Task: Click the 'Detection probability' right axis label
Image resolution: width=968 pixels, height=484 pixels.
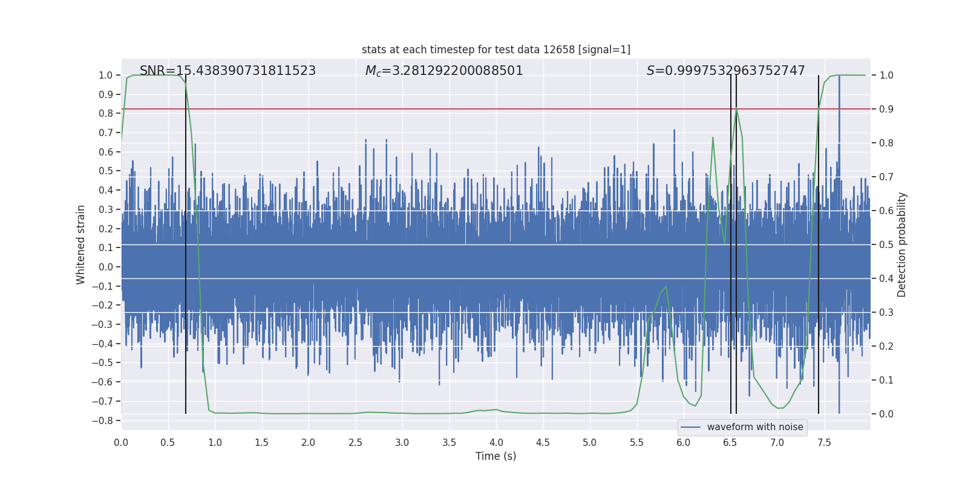Action: (x=901, y=244)
